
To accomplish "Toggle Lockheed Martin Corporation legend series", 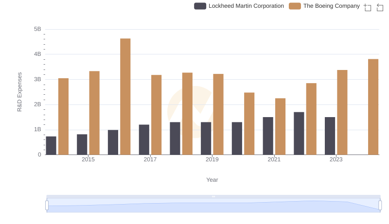I will [239, 6].
